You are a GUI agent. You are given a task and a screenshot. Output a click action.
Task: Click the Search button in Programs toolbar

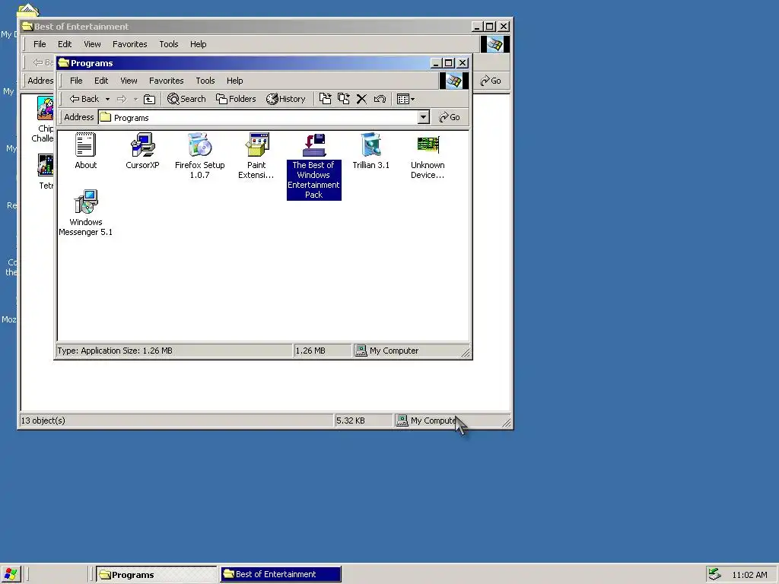click(x=186, y=99)
